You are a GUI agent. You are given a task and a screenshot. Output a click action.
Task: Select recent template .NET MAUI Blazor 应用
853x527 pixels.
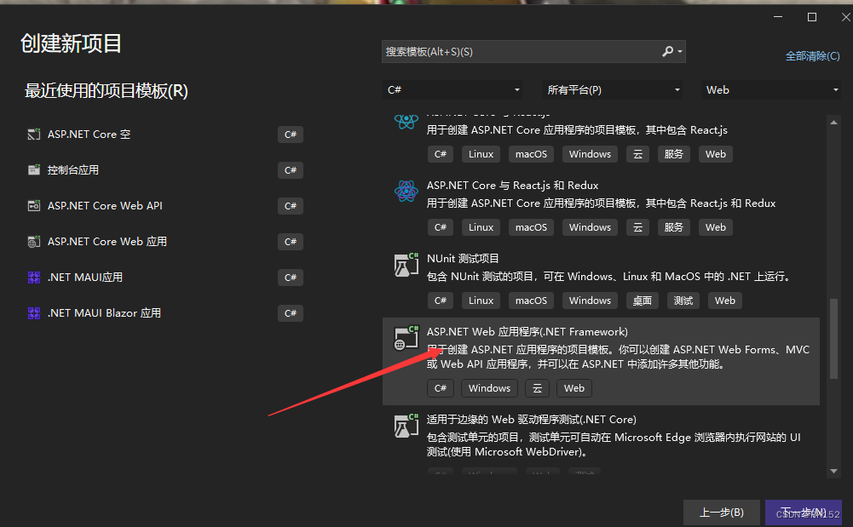pyautogui.click(x=164, y=313)
